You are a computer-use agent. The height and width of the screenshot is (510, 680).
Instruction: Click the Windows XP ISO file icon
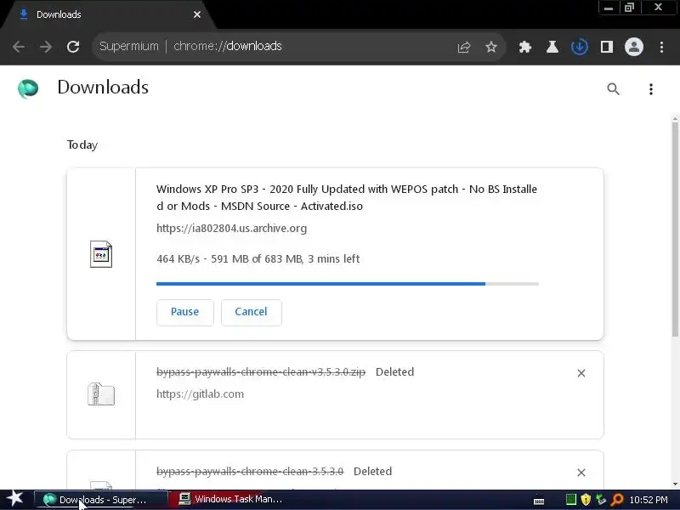point(101,253)
